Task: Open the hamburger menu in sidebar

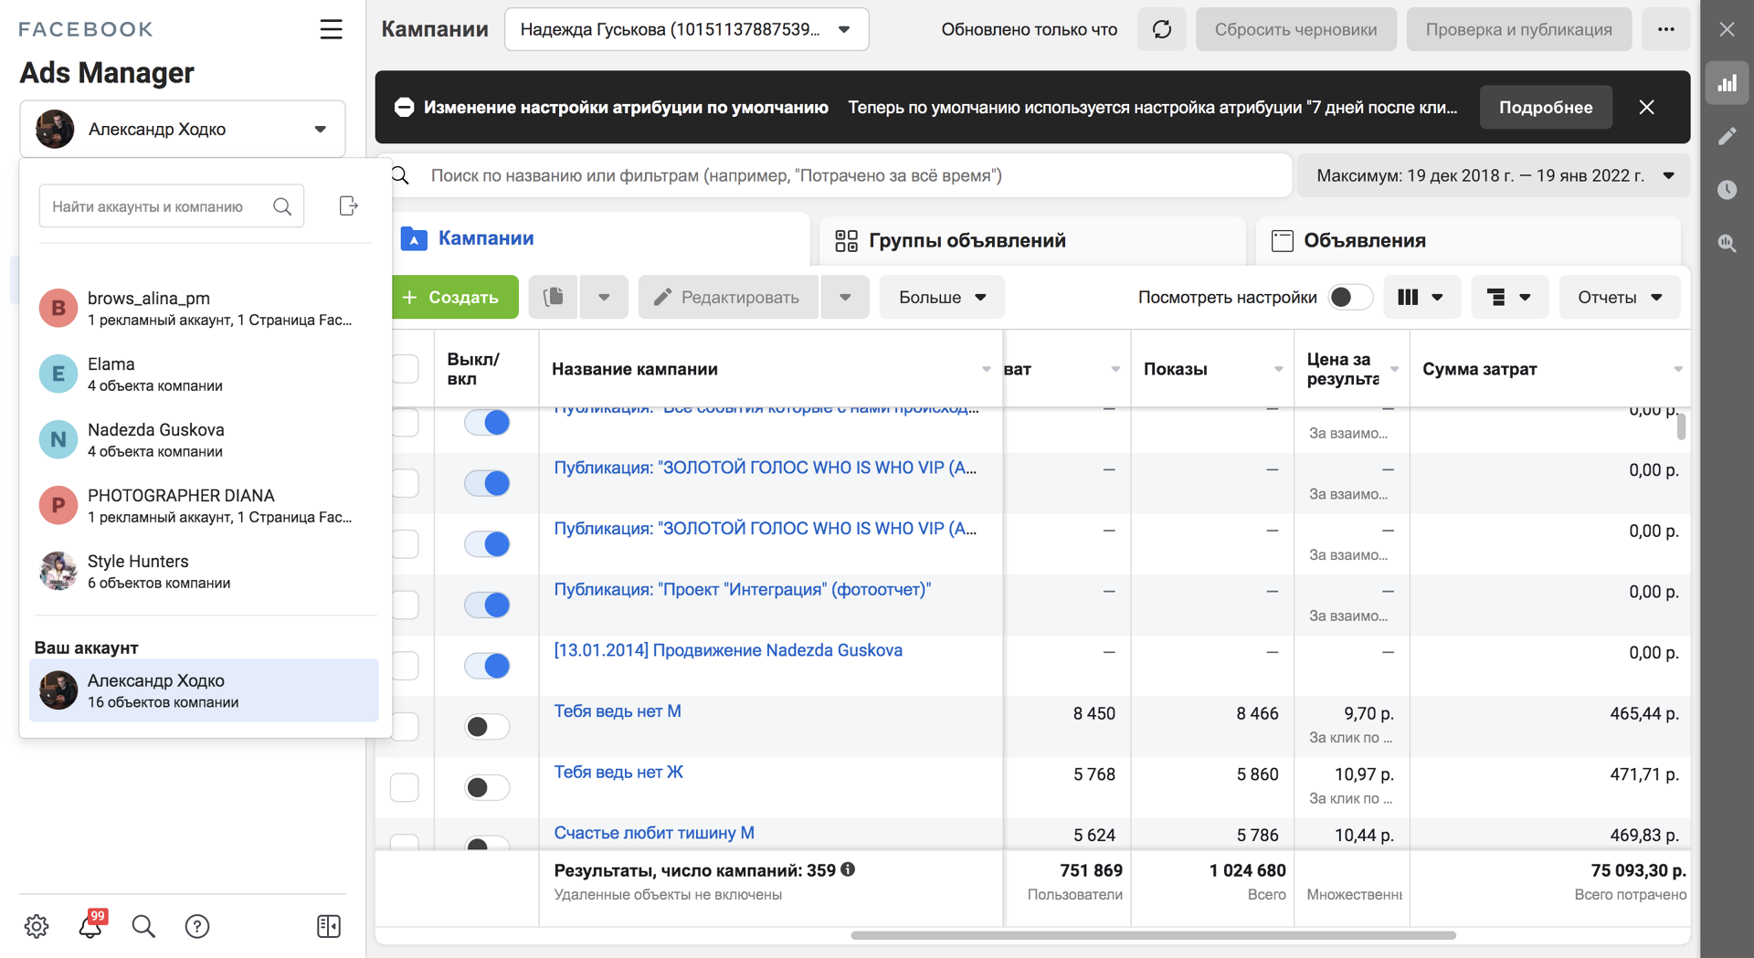Action: coord(331,29)
